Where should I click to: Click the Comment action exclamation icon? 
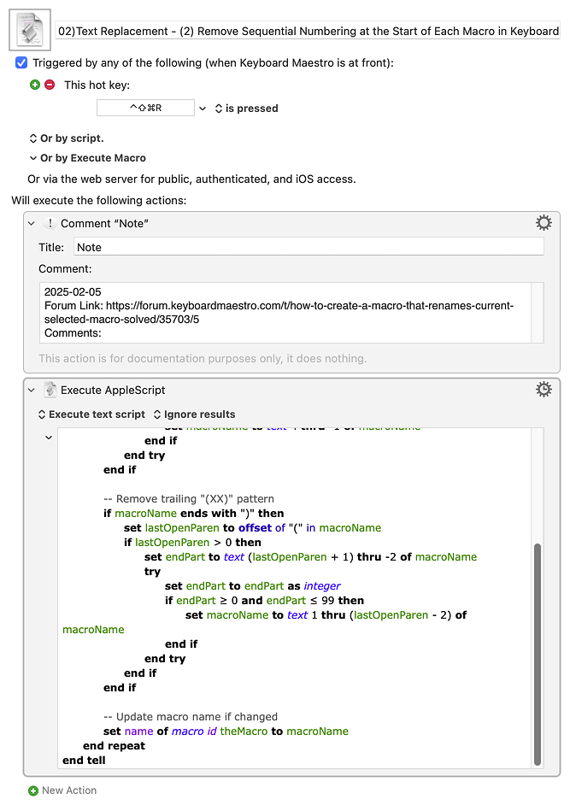tap(50, 223)
